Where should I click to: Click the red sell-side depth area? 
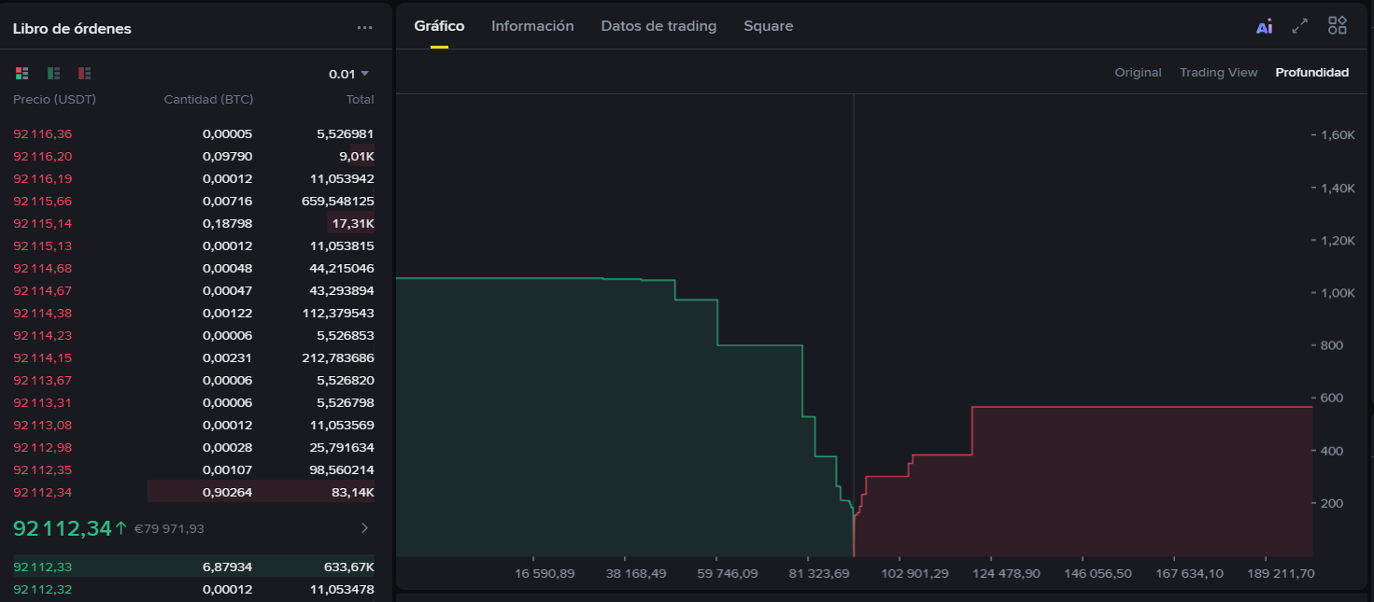pos(1121,485)
